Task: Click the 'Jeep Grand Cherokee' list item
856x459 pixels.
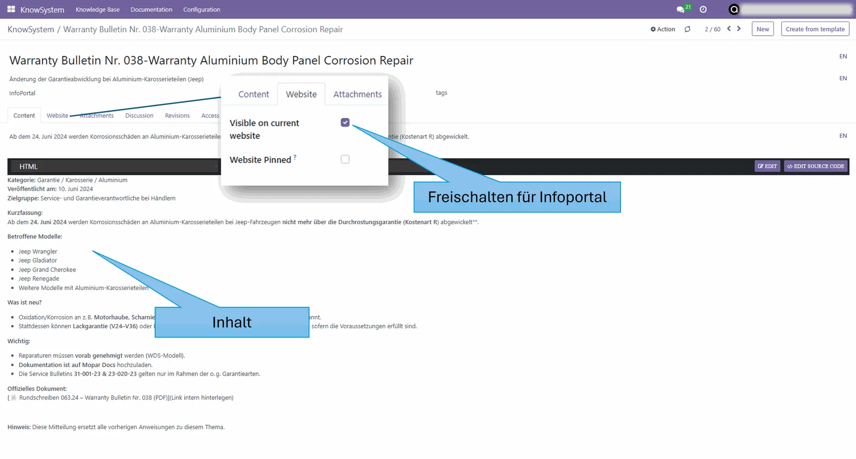Action: (47, 270)
